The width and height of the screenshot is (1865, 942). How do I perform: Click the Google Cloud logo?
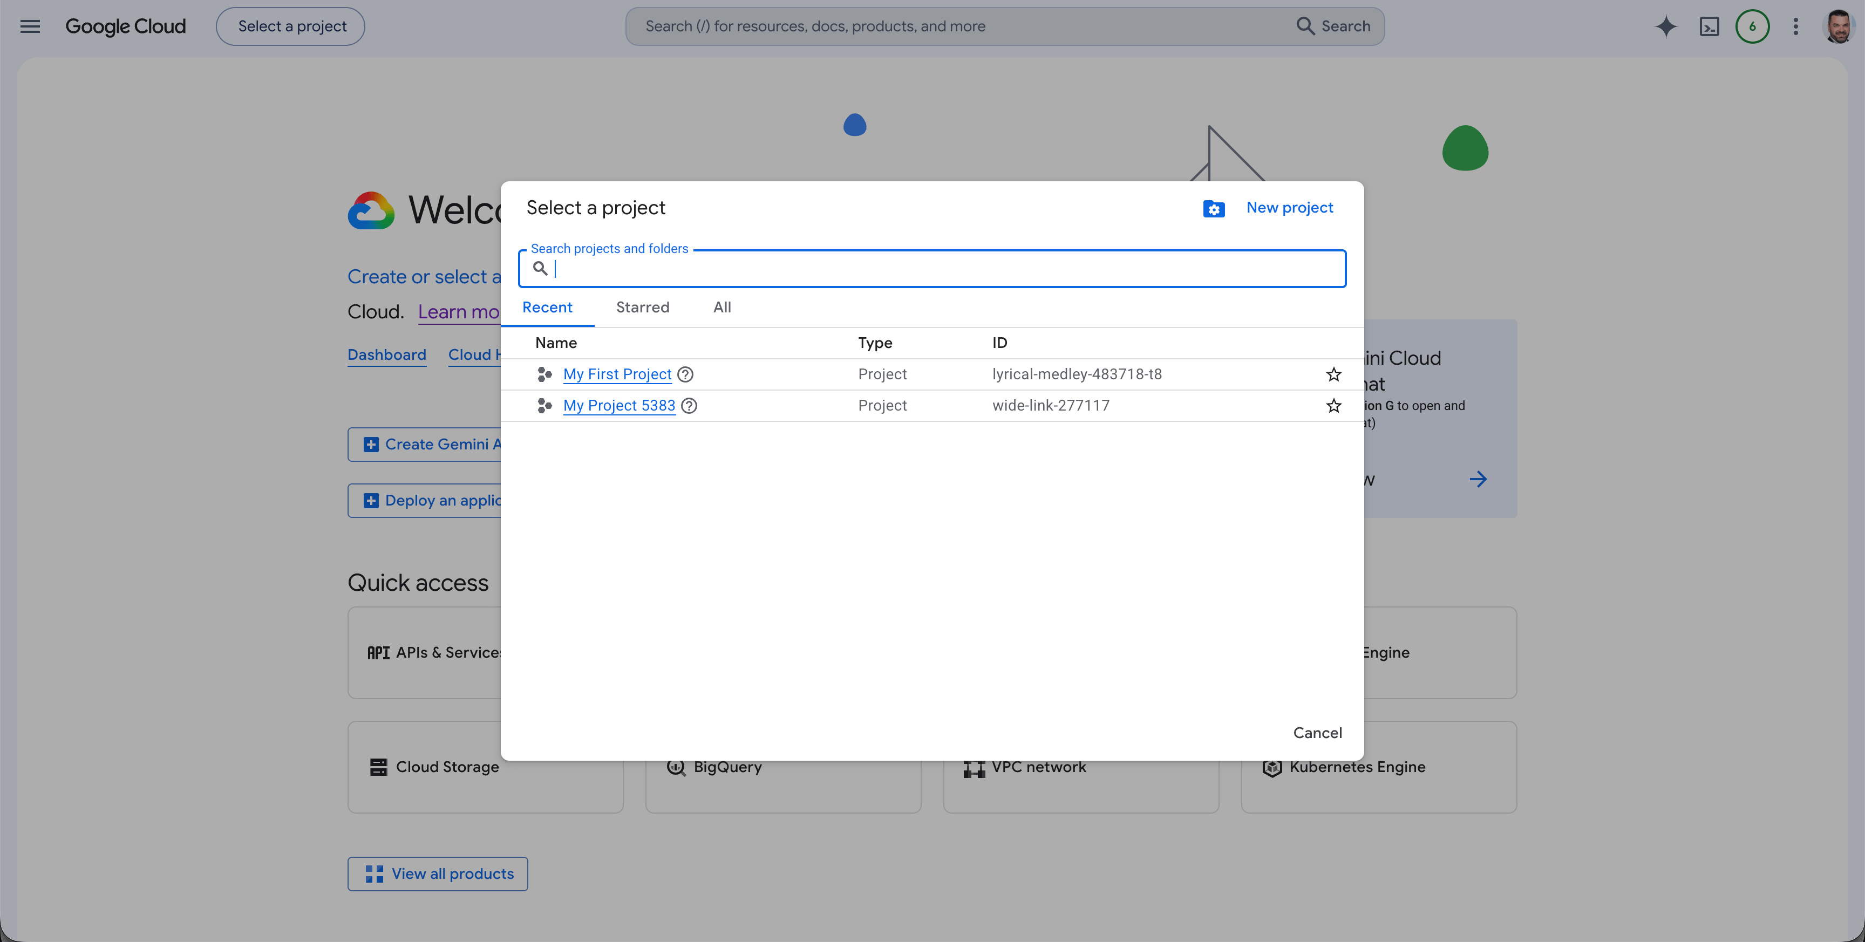125,27
